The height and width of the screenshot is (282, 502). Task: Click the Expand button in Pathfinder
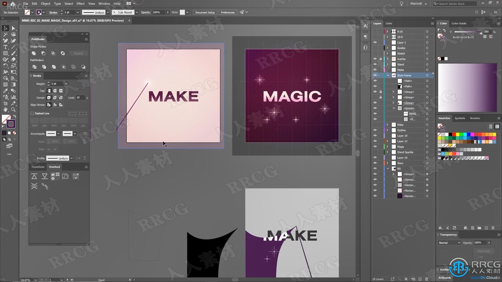78,53
